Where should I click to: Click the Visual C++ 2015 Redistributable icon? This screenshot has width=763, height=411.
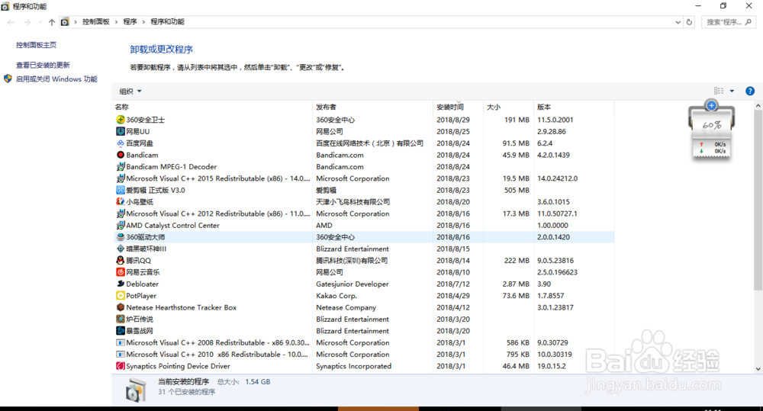pyautogui.click(x=121, y=178)
